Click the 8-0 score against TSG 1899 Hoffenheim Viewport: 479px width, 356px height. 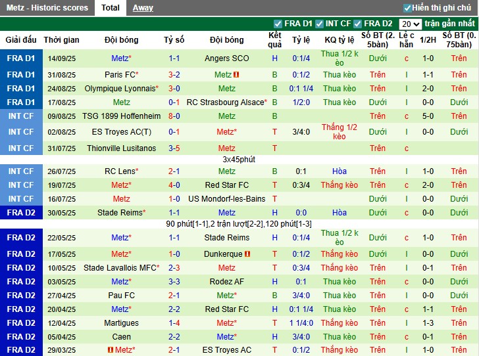coord(174,116)
